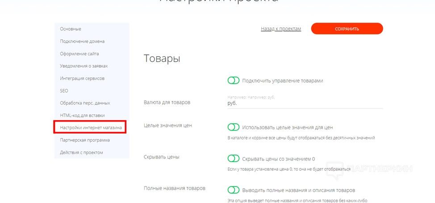Screen dimensions: 435x203
Task: Toggle Скрывать цены со значением 0
Action: point(234,158)
